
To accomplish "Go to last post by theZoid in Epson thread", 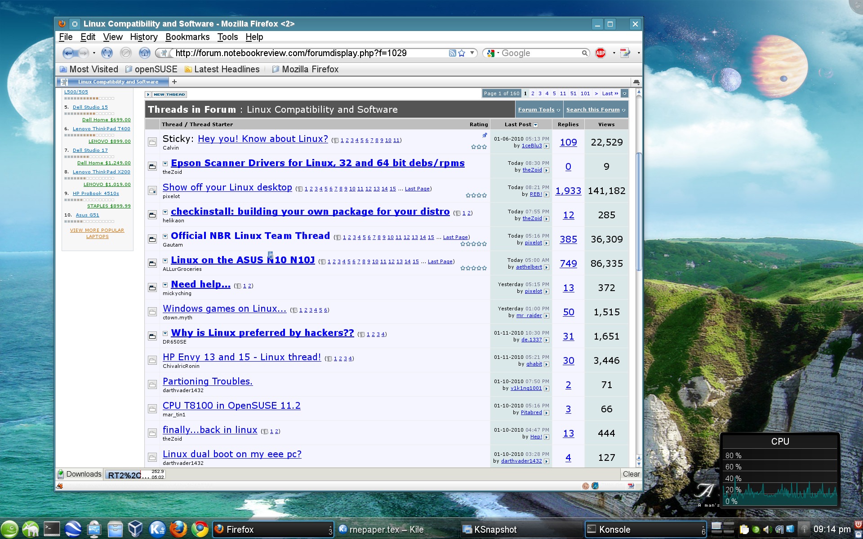I will click(547, 170).
